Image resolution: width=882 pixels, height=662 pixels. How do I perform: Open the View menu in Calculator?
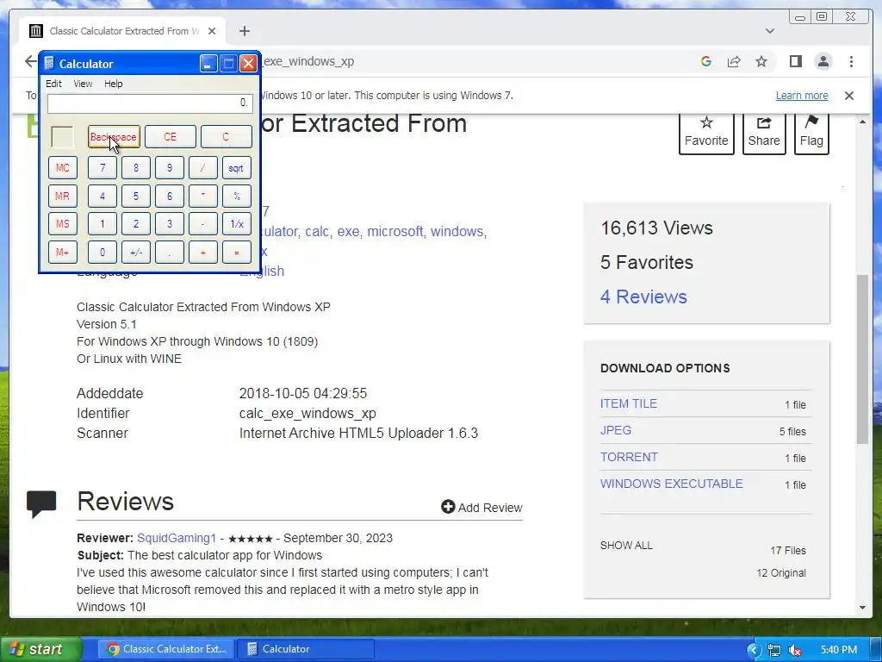[x=83, y=84]
